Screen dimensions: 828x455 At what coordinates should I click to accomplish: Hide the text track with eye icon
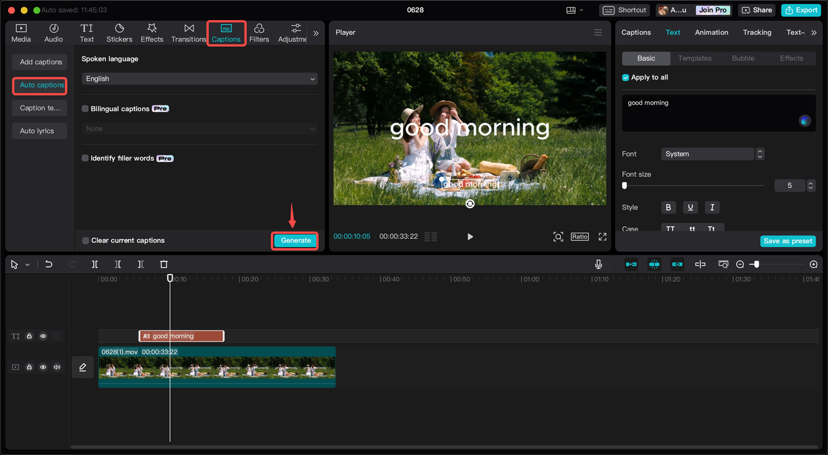pos(43,336)
